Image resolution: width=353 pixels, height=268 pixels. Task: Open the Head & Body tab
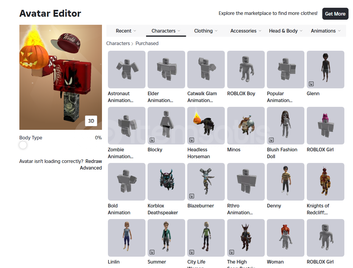[285, 31]
